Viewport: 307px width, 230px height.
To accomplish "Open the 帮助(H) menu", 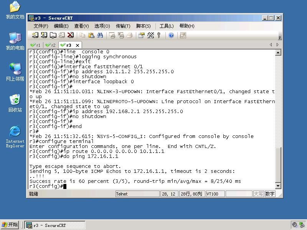I will pos(187,26).
